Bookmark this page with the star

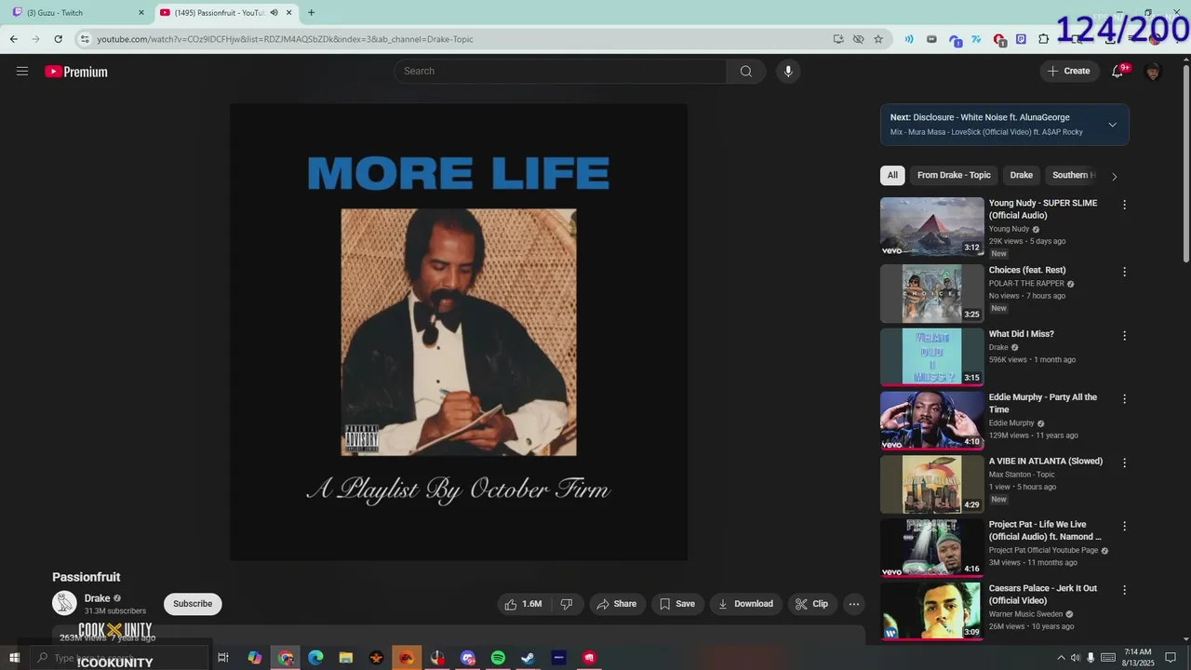[x=877, y=39]
